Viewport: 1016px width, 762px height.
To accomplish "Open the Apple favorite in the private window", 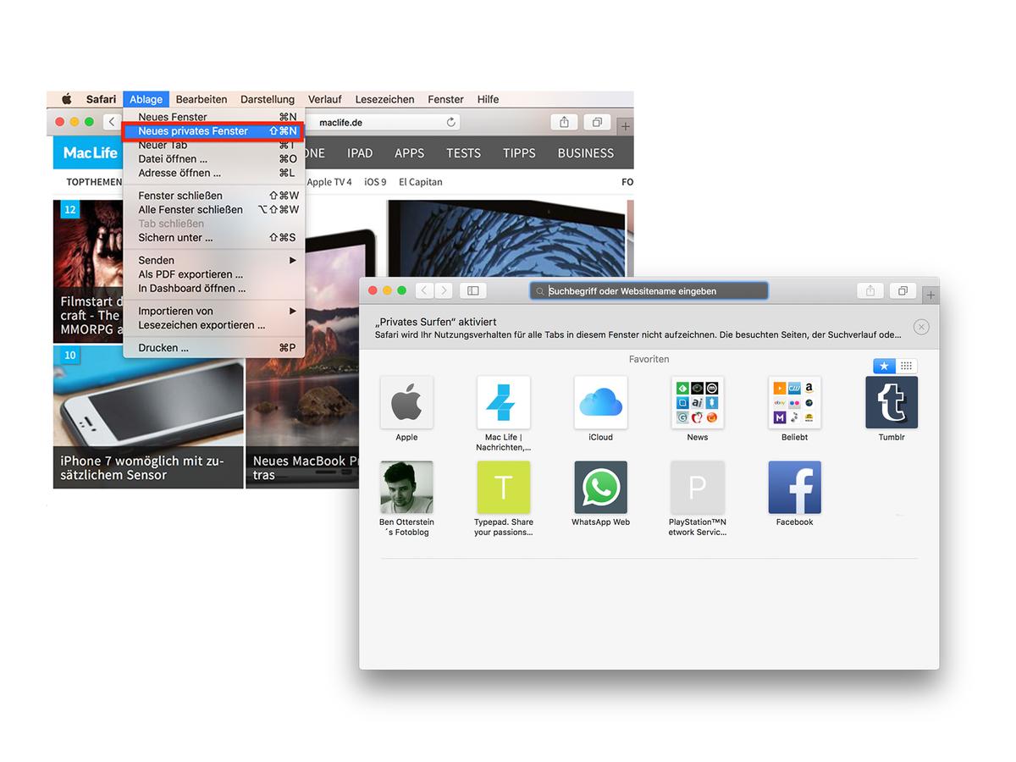I will (406, 403).
